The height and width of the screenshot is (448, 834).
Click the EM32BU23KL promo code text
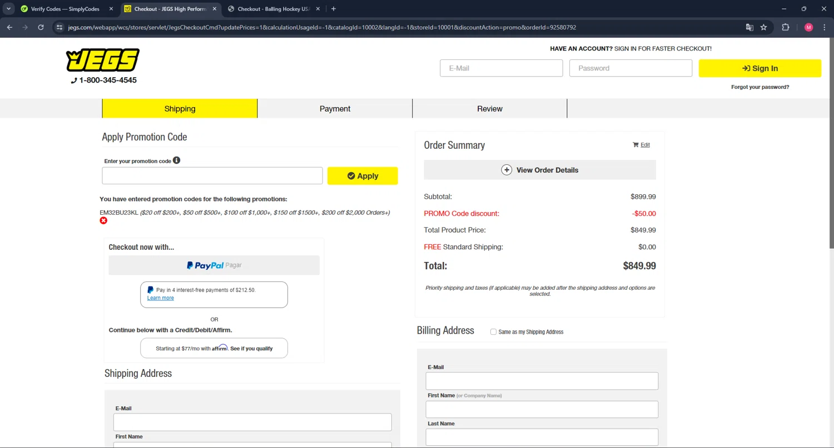tap(119, 213)
